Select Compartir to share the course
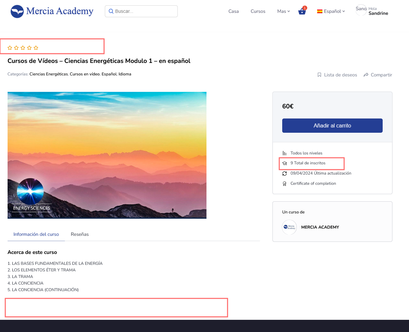Image resolution: width=409 pixels, height=332 pixels. [x=378, y=75]
